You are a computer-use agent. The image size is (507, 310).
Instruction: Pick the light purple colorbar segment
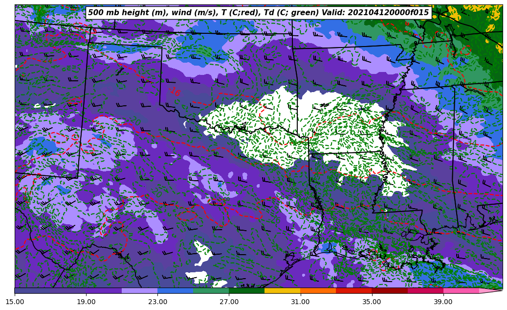pyautogui.click(x=139, y=290)
